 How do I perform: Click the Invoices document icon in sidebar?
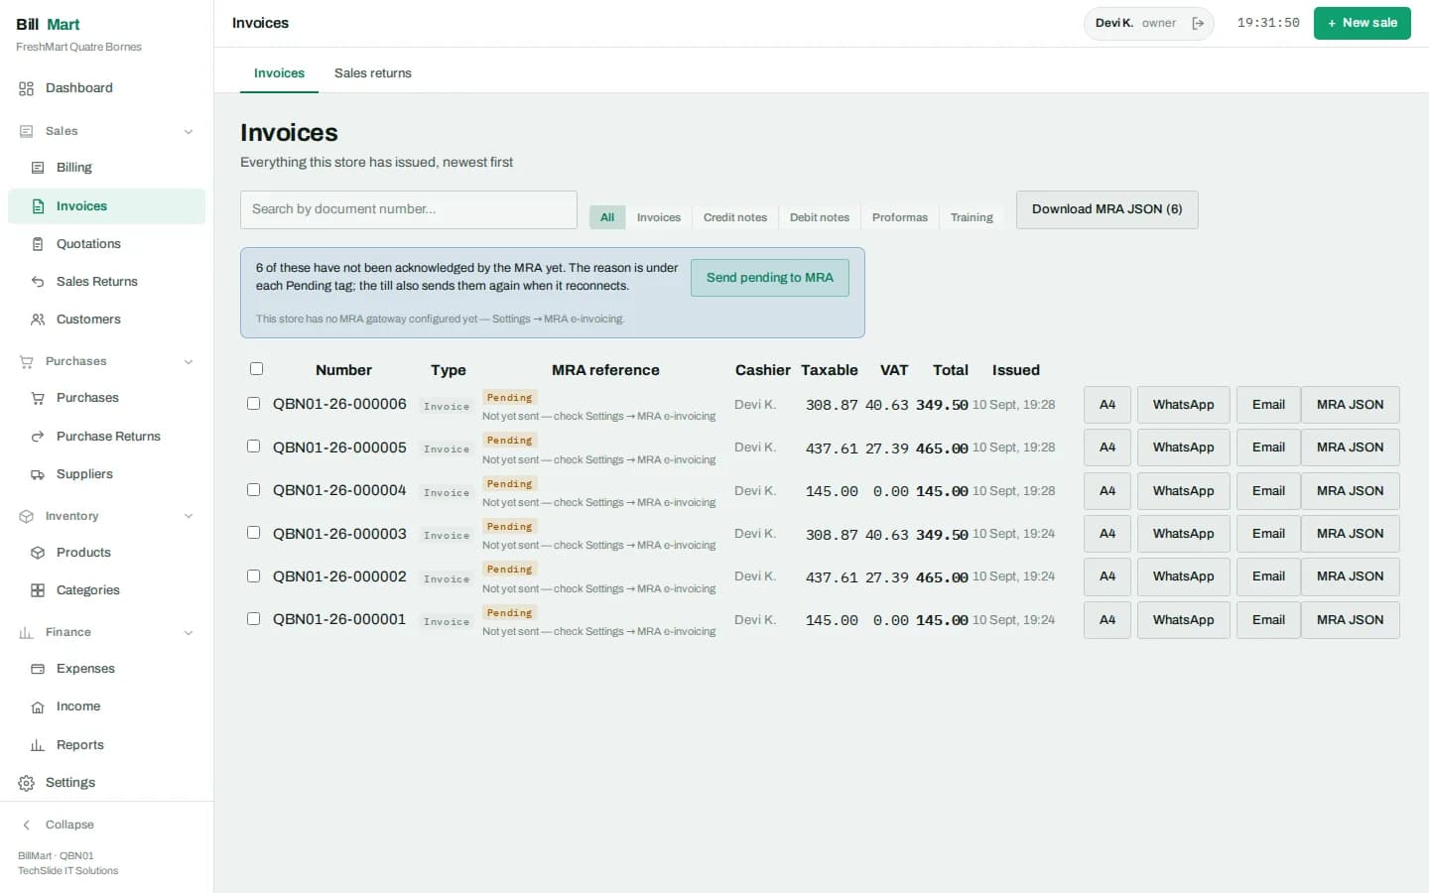tap(38, 206)
